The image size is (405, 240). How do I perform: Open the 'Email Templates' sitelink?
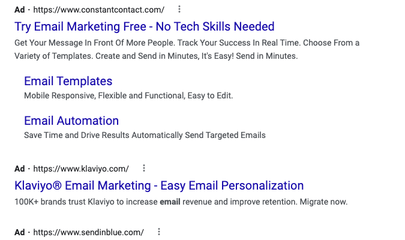tap(68, 81)
